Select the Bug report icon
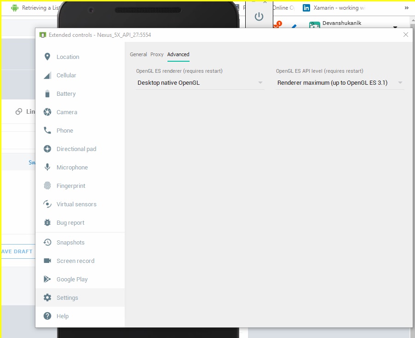 coord(47,222)
